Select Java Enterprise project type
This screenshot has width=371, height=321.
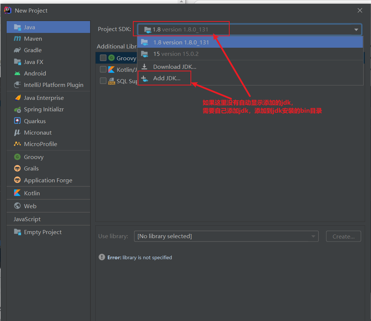48,98
